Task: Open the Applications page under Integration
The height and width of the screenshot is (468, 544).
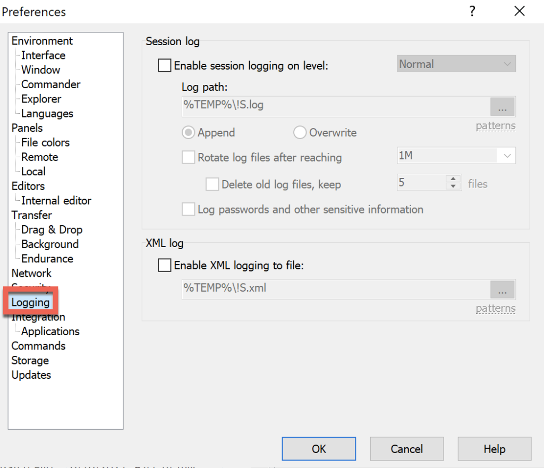Action: click(x=50, y=331)
